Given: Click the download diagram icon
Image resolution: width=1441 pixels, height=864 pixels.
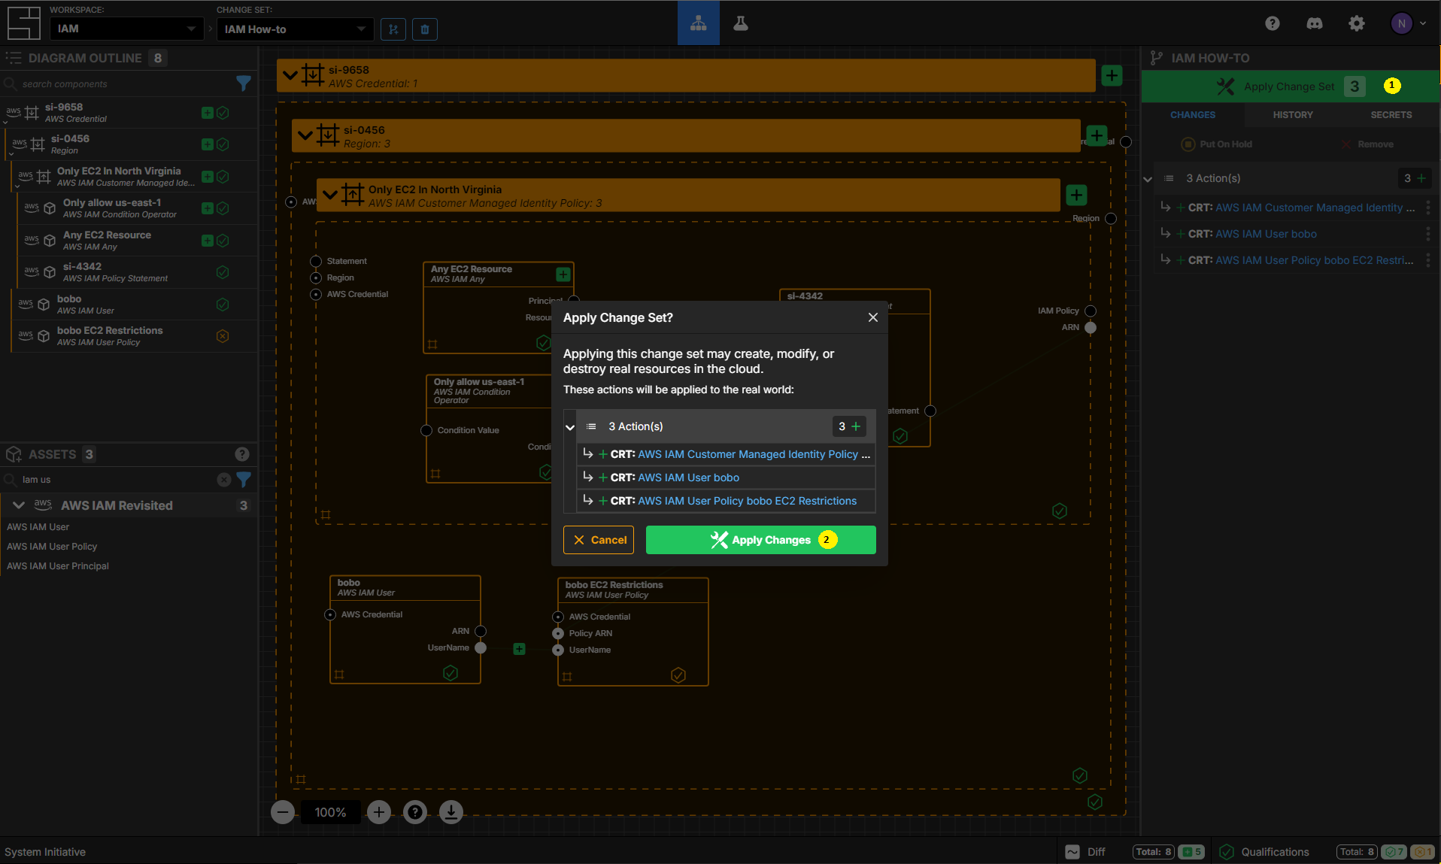Looking at the screenshot, I should 451,812.
